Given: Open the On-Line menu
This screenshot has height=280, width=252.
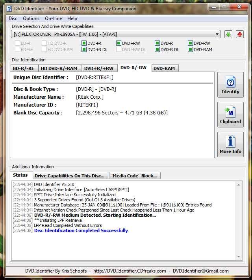Looking at the screenshot, I should point(53,18).
